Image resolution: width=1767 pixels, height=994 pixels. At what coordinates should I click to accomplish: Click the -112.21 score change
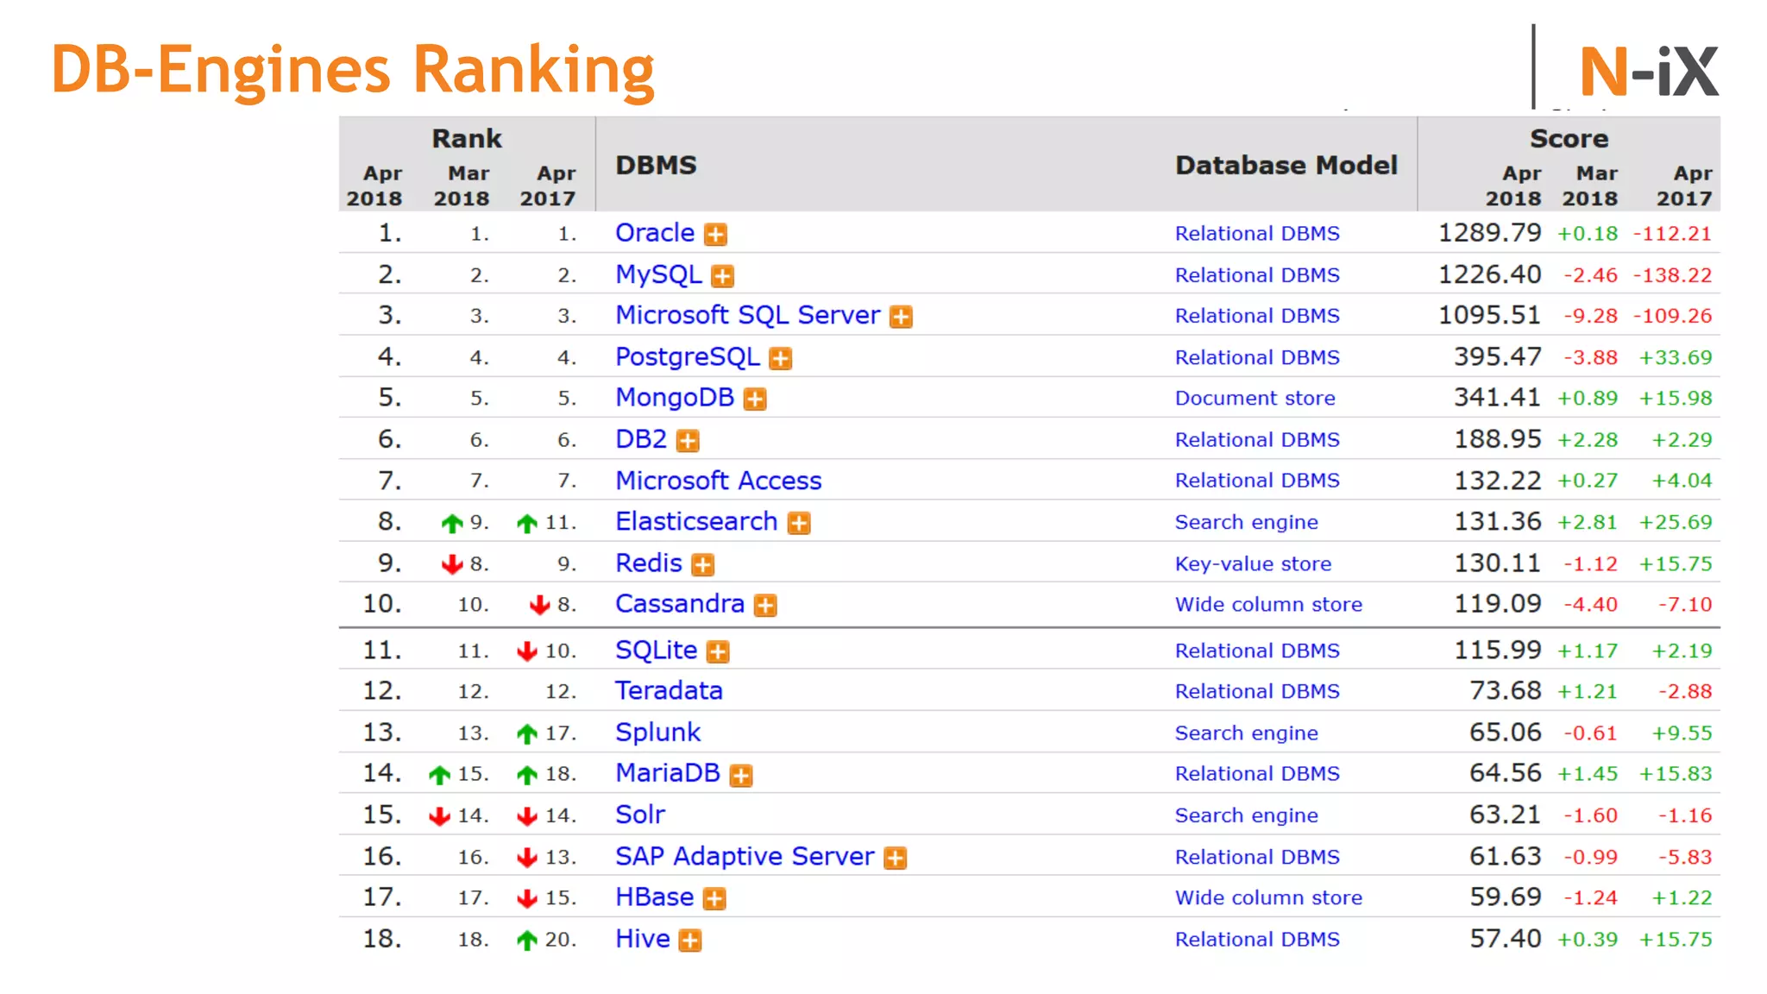click(x=1671, y=234)
